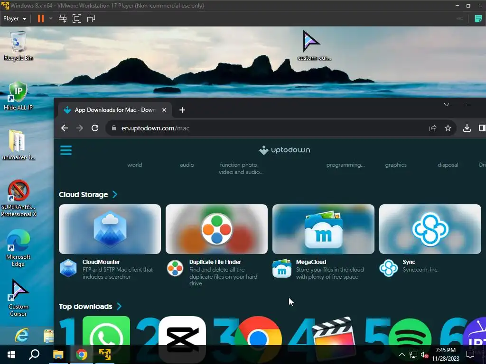
Task: Click the small Sync app icon
Action: point(389,268)
